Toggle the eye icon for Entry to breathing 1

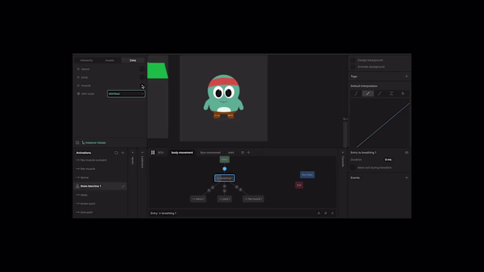point(407,152)
